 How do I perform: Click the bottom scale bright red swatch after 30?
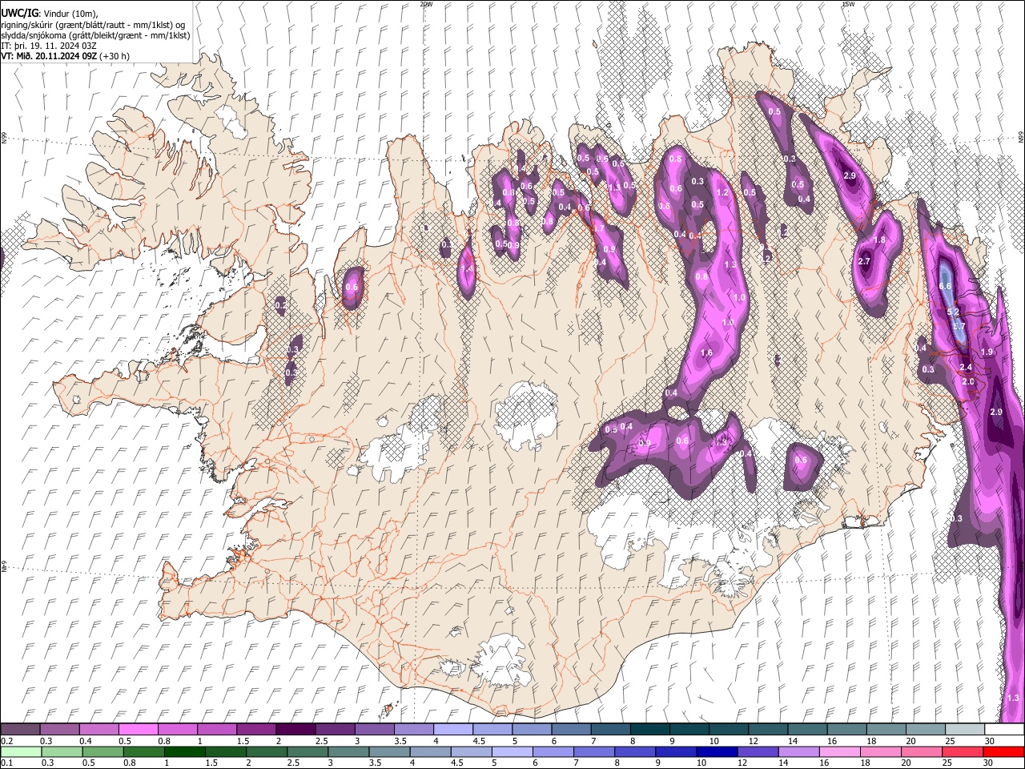tap(1003, 751)
